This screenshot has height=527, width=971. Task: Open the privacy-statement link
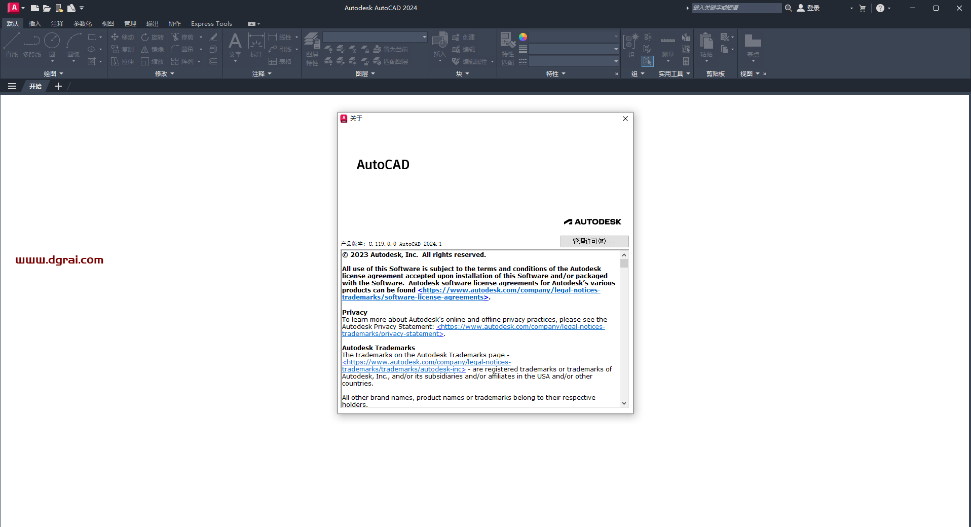tap(474, 330)
